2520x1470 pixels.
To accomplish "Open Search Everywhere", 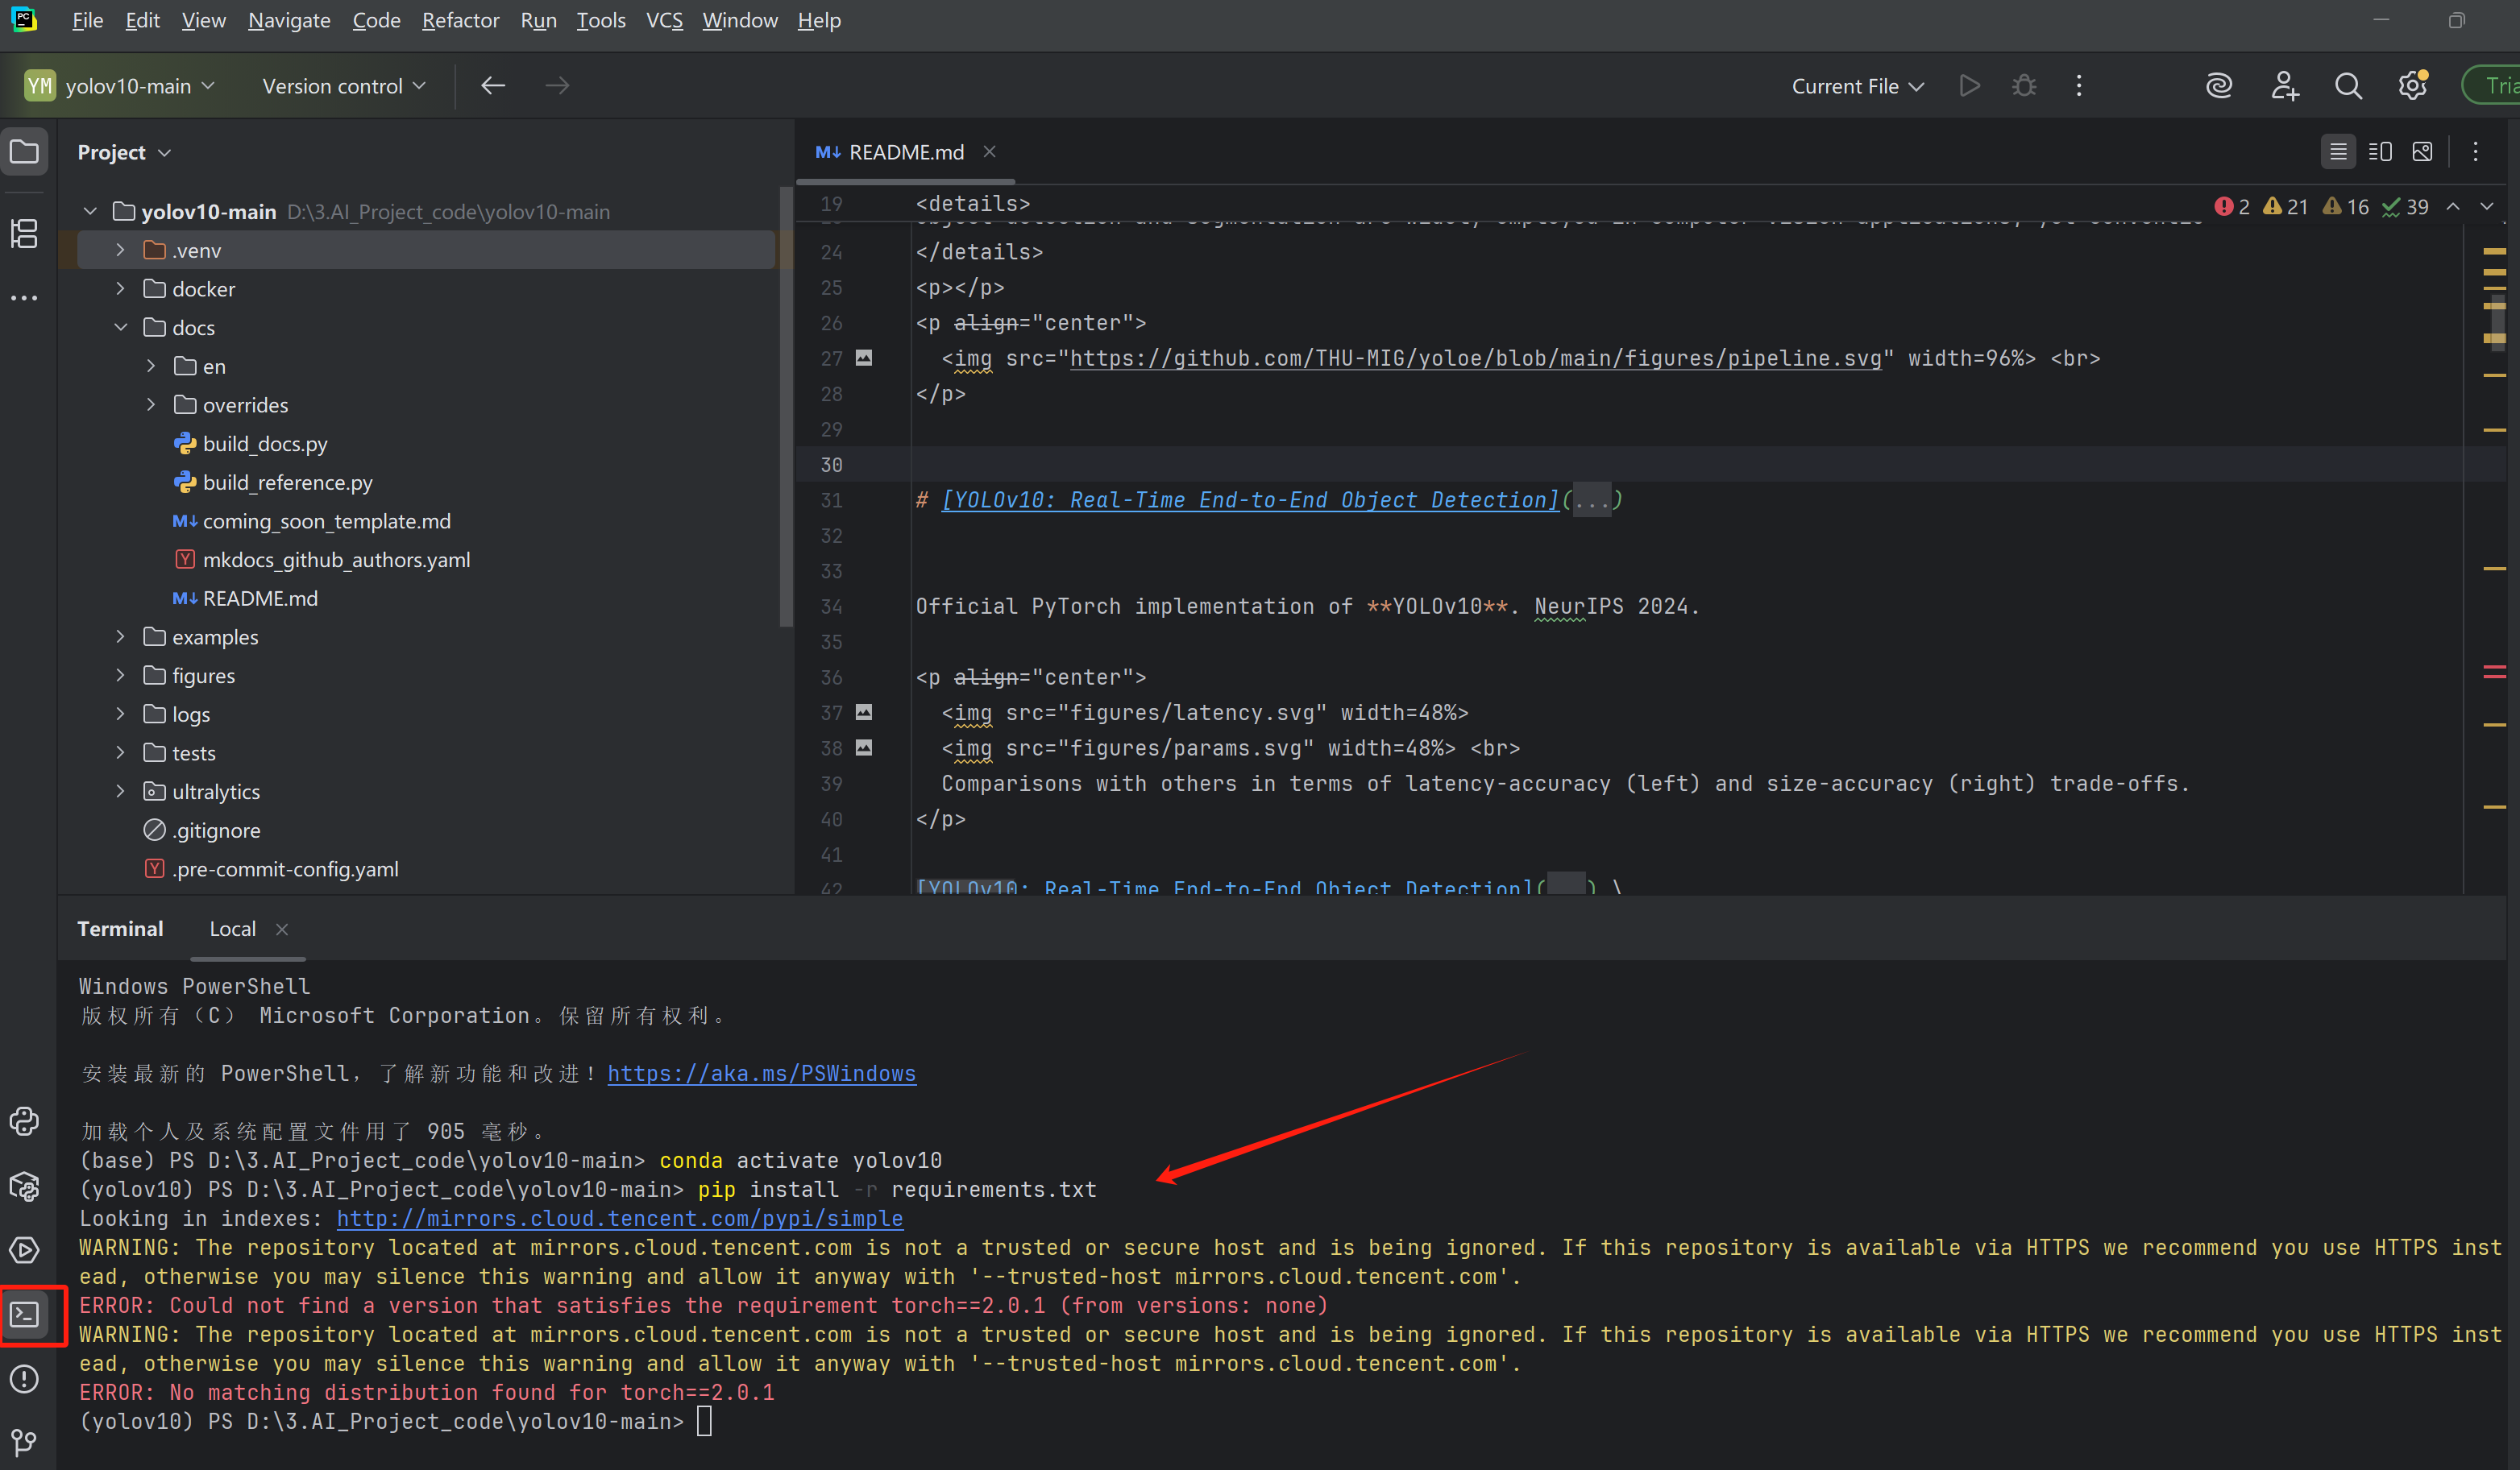I will pyautogui.click(x=2348, y=85).
